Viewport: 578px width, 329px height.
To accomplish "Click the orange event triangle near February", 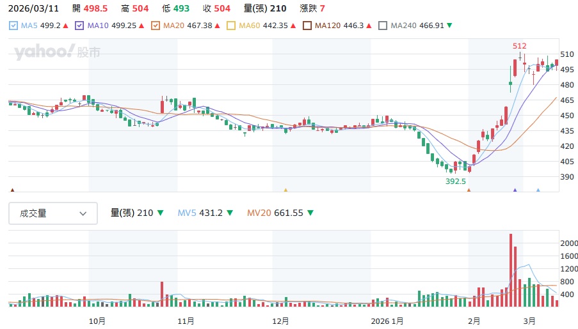I will [469, 190].
